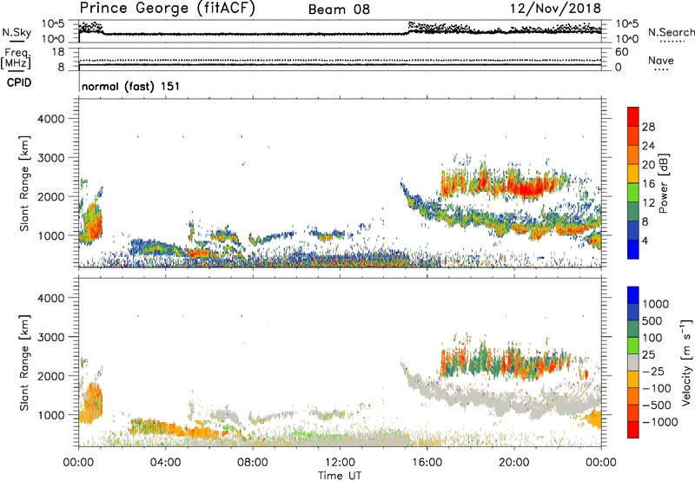Click the '20:00' time axis tick label

[514, 463]
